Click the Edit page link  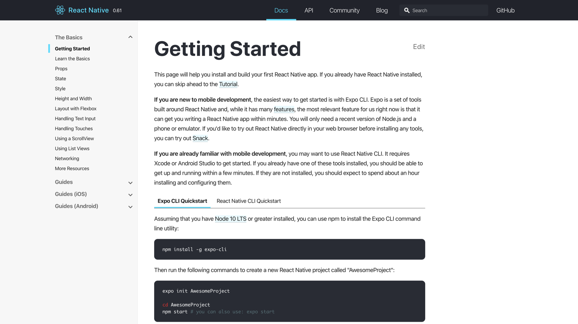(x=419, y=47)
